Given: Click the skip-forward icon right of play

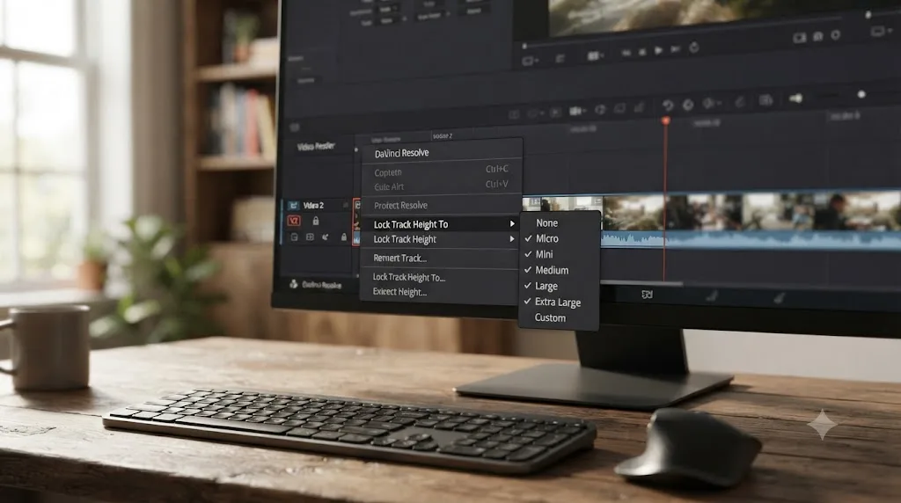Looking at the screenshot, I should 676,50.
